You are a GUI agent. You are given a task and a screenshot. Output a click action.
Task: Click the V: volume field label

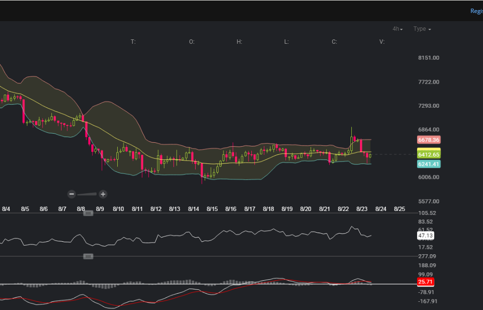(382, 42)
